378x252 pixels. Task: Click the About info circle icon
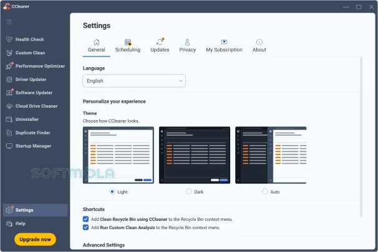[x=259, y=42]
